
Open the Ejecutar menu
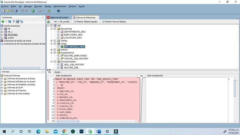click(38, 6)
